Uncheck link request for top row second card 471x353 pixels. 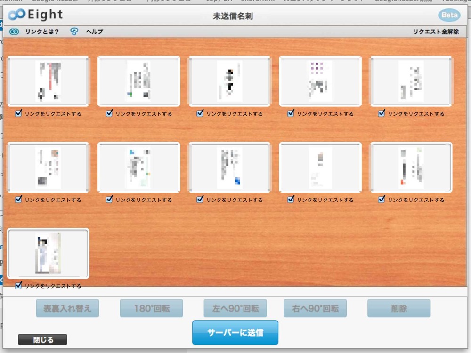point(109,113)
